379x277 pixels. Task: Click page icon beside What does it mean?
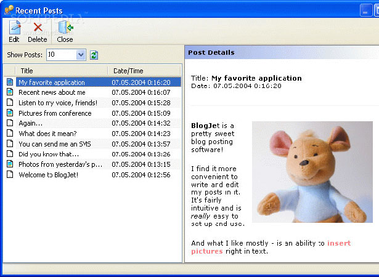10,133
